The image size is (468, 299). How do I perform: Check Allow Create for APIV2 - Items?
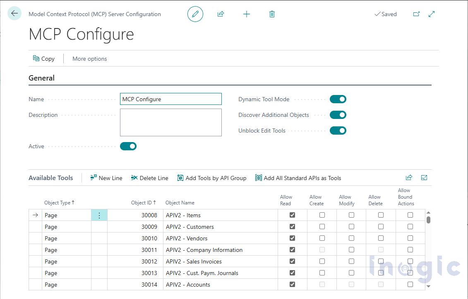click(322, 215)
